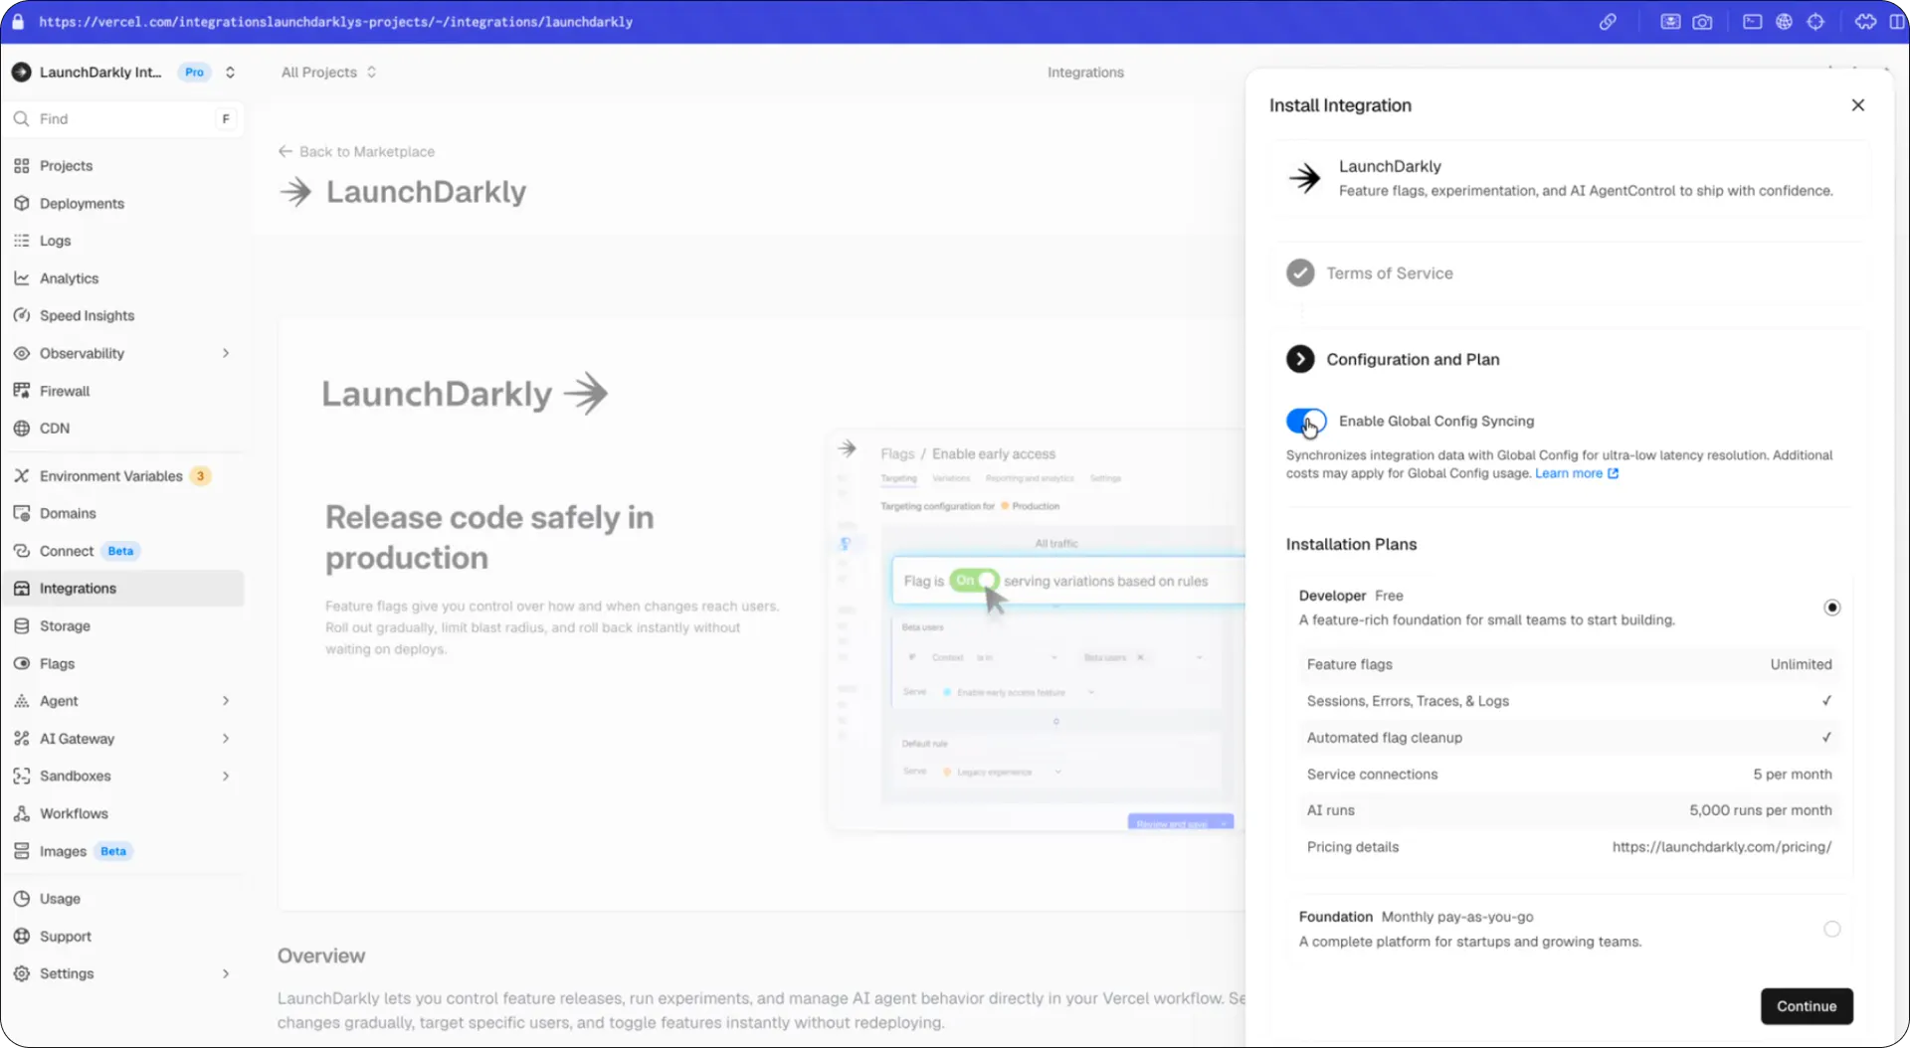Screen dimensions: 1910x1048
Task: Click the LaunchDarkly arrow logo in install panel
Action: (x=1304, y=178)
